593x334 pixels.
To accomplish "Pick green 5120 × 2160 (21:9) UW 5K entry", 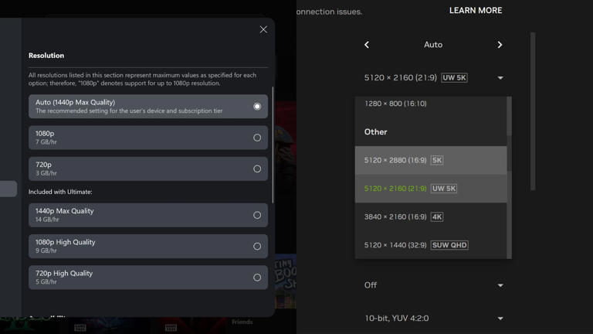I will click(431, 189).
